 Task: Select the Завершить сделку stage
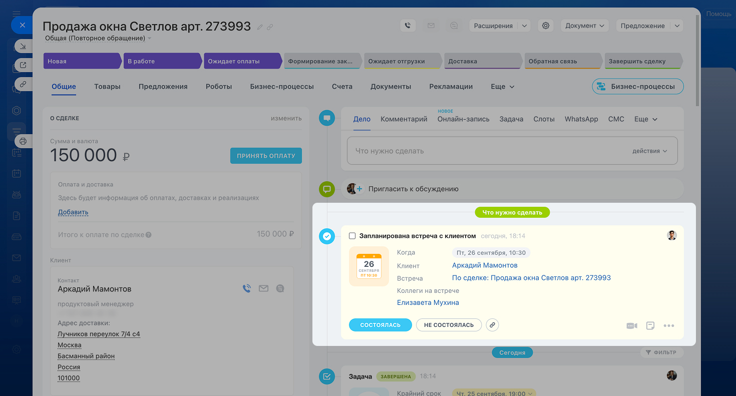point(643,61)
